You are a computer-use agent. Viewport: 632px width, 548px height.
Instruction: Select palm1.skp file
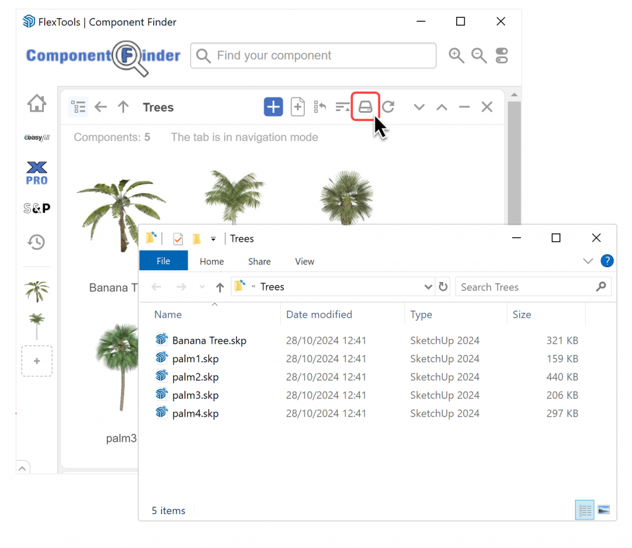[196, 359]
